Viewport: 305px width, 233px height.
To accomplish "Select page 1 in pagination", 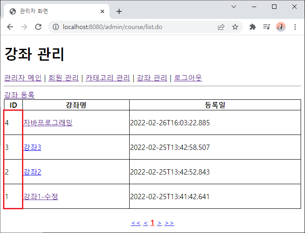I will point(152,223).
